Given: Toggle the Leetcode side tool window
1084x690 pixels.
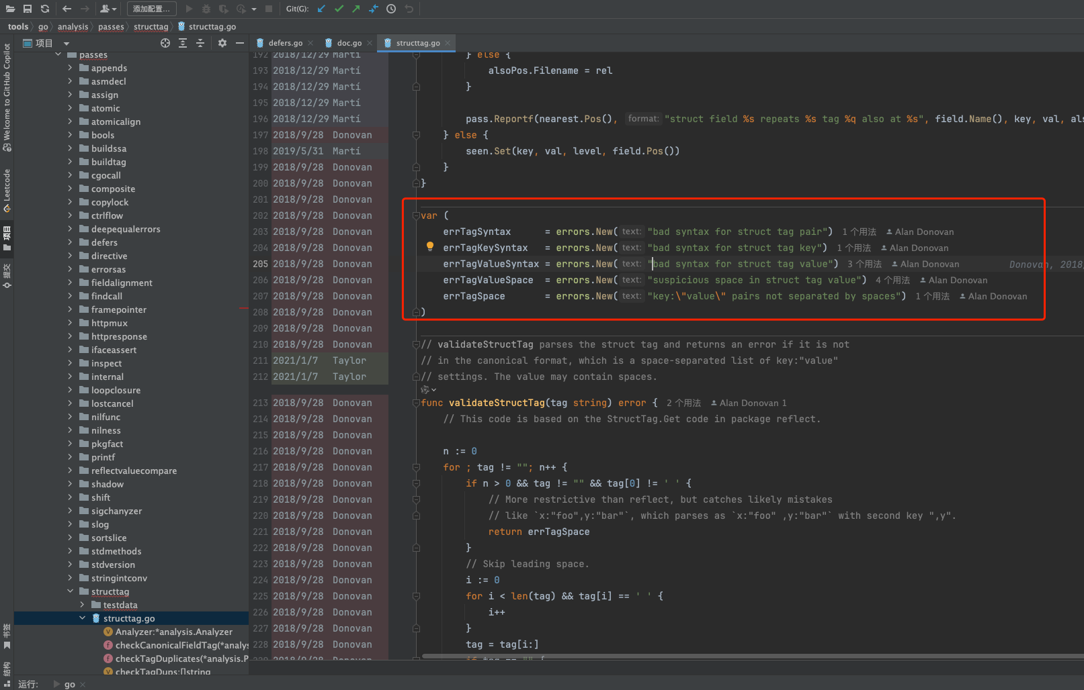Looking at the screenshot, I should pos(7,190).
